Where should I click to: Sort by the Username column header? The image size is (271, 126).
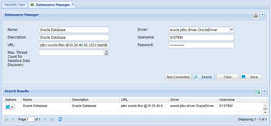(x=242, y=100)
